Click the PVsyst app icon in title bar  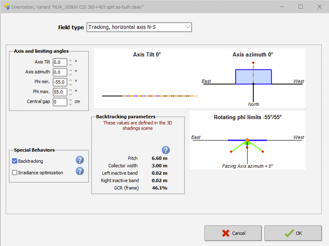7,7
